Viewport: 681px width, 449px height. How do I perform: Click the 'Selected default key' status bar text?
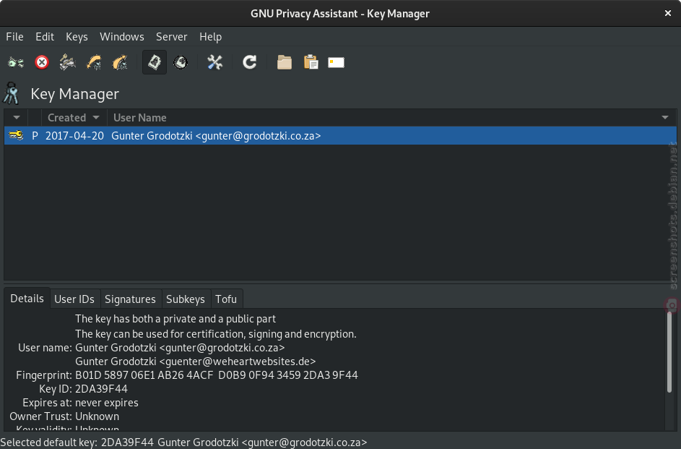(183, 442)
